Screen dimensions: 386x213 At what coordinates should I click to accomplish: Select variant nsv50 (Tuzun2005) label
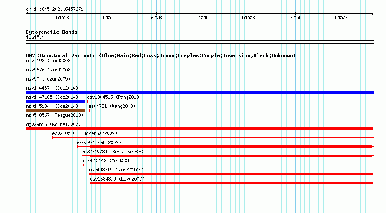coord(48,79)
